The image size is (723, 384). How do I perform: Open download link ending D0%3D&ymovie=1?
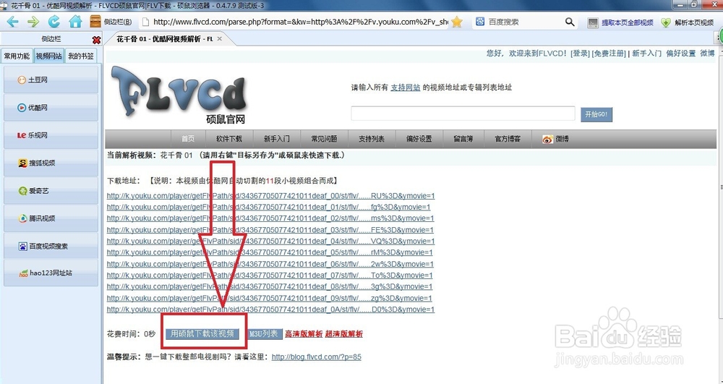coord(270,310)
